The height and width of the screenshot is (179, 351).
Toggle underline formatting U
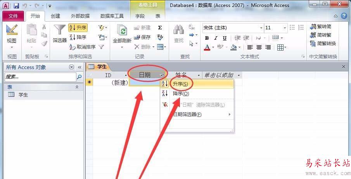coord(225,38)
